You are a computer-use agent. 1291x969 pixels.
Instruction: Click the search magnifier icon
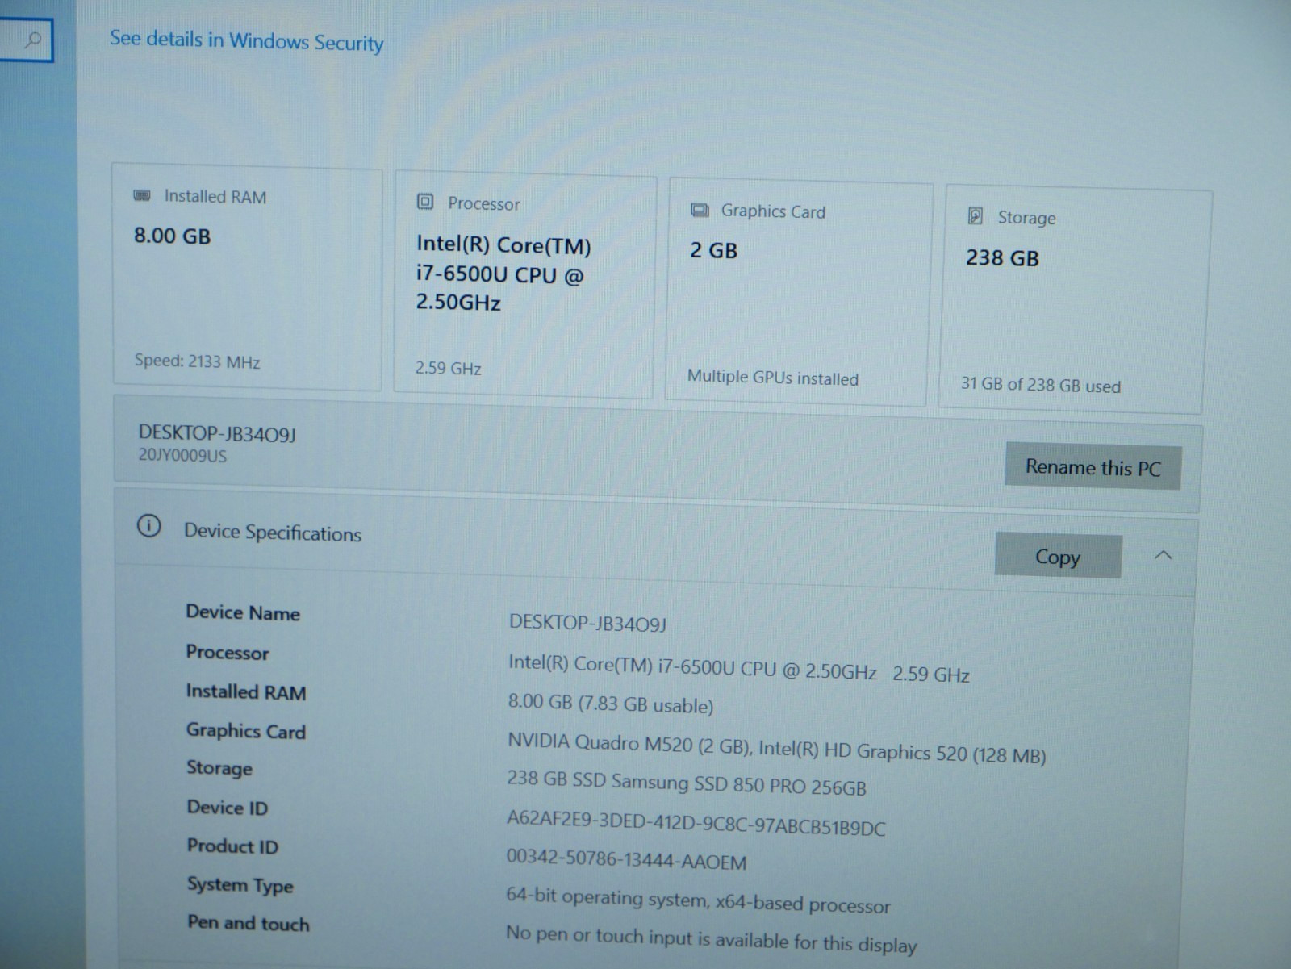coord(33,40)
